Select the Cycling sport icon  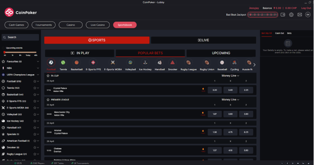point(235,63)
